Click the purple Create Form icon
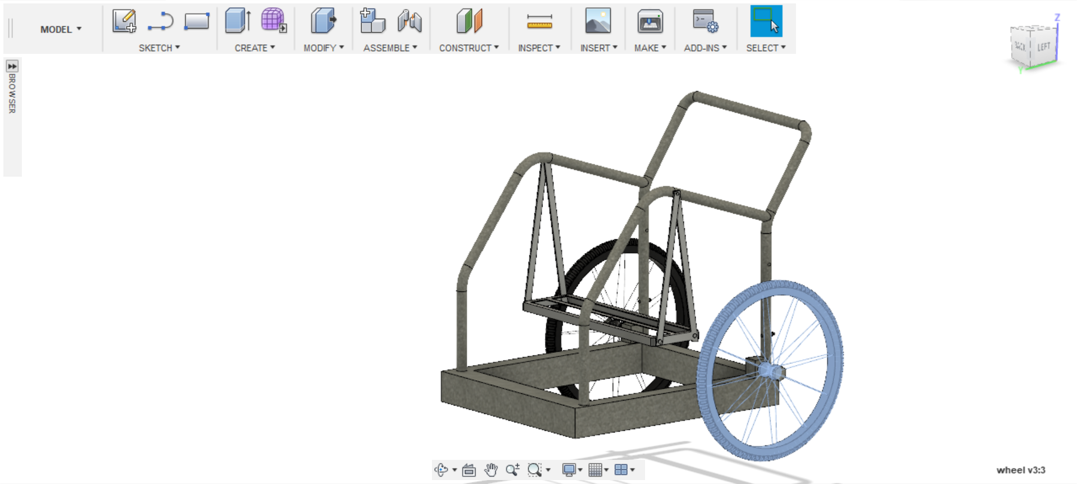1077x484 pixels. (274, 21)
